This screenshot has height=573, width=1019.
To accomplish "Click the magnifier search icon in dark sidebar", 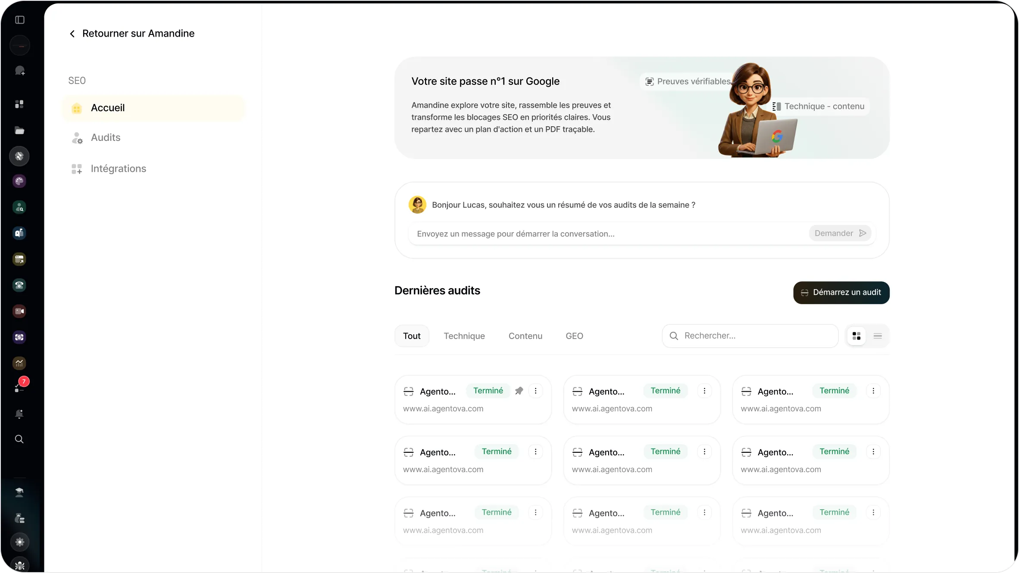I will [x=19, y=439].
